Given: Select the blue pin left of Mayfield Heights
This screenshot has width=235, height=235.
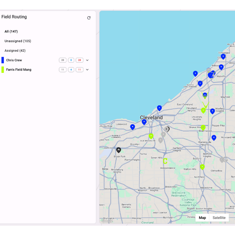Looking at the screenshot, I should pyautogui.click(x=212, y=111).
